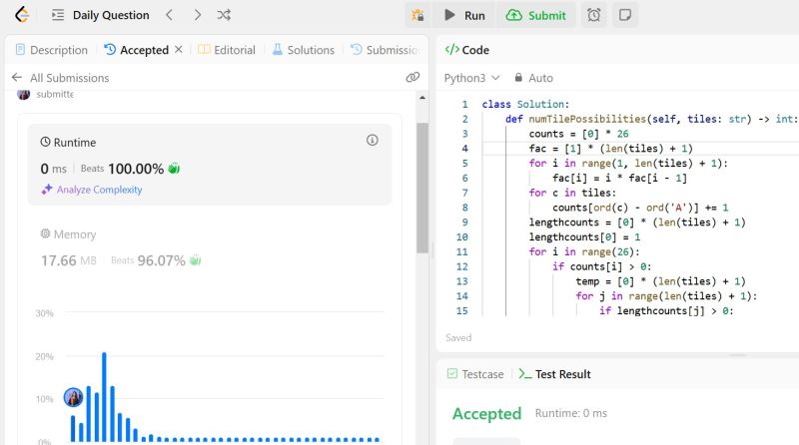Image resolution: width=799 pixels, height=445 pixels.
Task: Open the debugger icon beside Run
Action: click(x=415, y=15)
